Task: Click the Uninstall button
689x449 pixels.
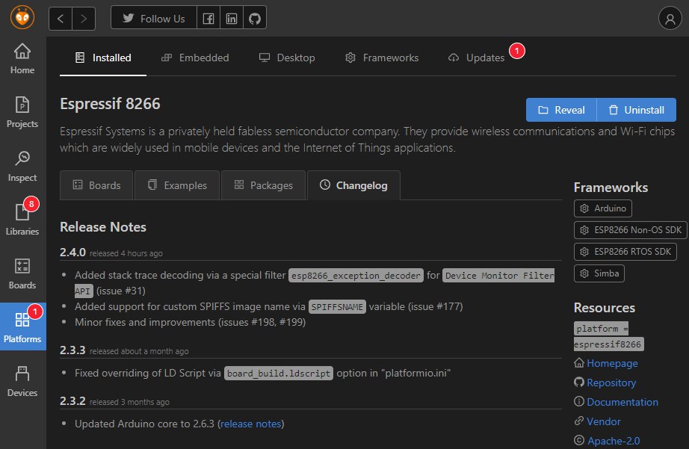Action: 636,110
